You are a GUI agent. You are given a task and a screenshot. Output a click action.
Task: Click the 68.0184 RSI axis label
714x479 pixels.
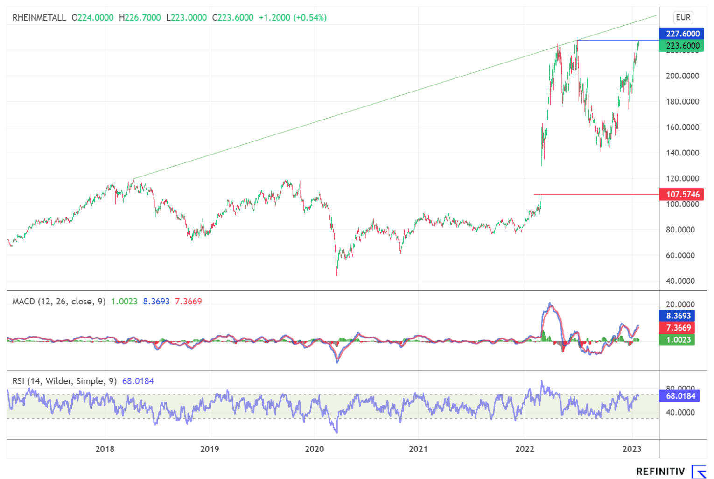pyautogui.click(x=680, y=396)
